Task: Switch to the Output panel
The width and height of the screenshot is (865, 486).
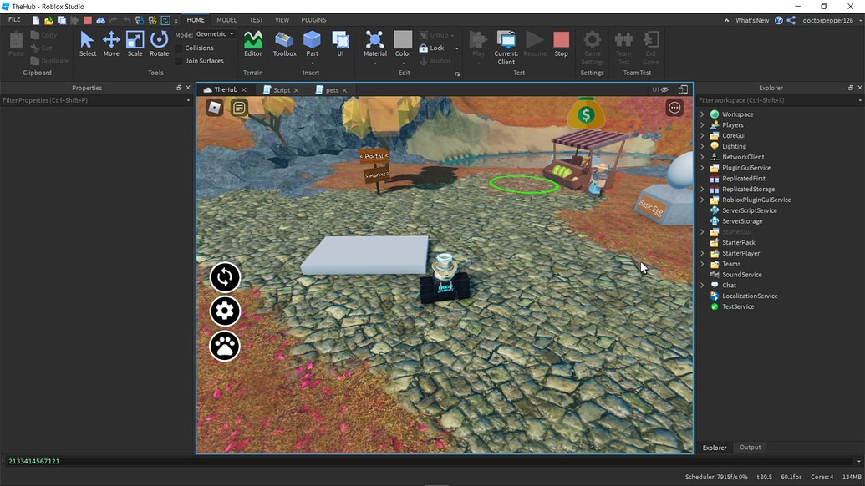Action: pyautogui.click(x=749, y=448)
